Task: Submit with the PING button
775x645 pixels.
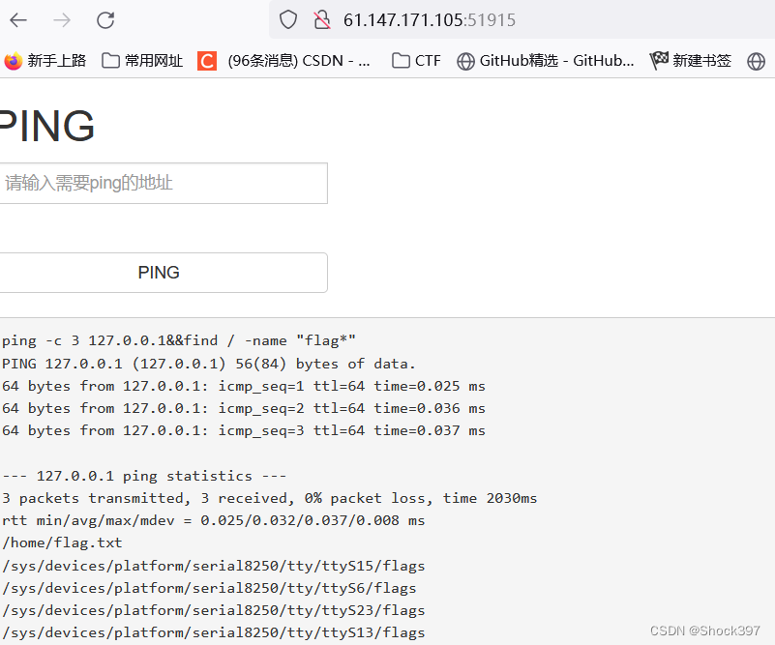Action: click(x=164, y=273)
